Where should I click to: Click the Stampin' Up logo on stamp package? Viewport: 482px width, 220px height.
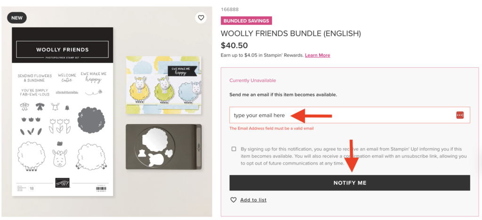click(62, 182)
